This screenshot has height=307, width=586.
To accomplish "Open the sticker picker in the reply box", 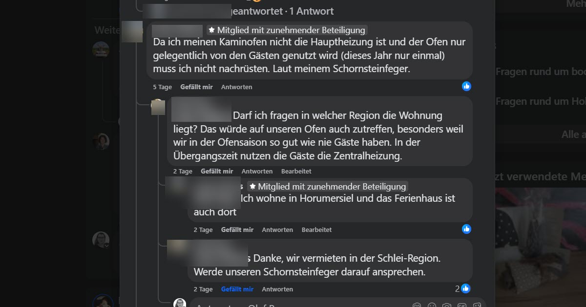I will pyautogui.click(x=477, y=305).
